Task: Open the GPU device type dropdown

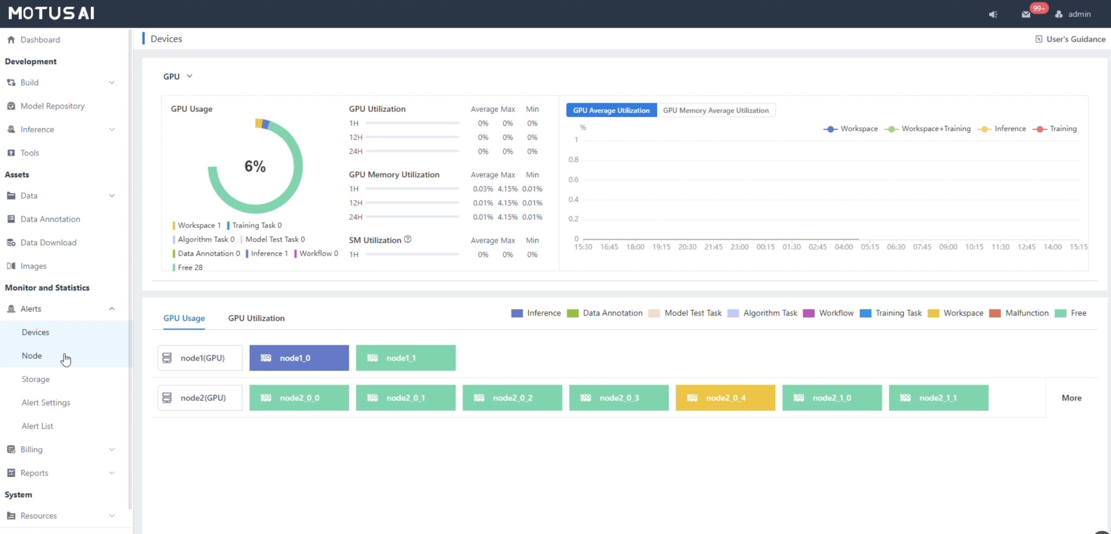Action: [x=177, y=76]
